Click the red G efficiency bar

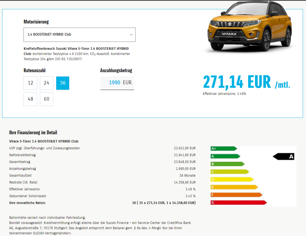tap(239, 203)
